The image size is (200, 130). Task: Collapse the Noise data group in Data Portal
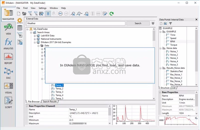click(x=160, y=48)
